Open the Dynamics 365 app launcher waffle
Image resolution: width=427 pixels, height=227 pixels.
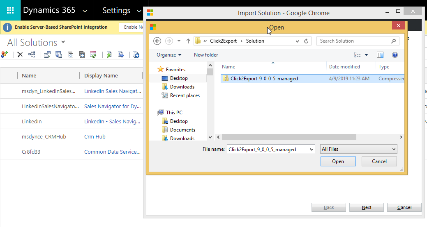10,10
